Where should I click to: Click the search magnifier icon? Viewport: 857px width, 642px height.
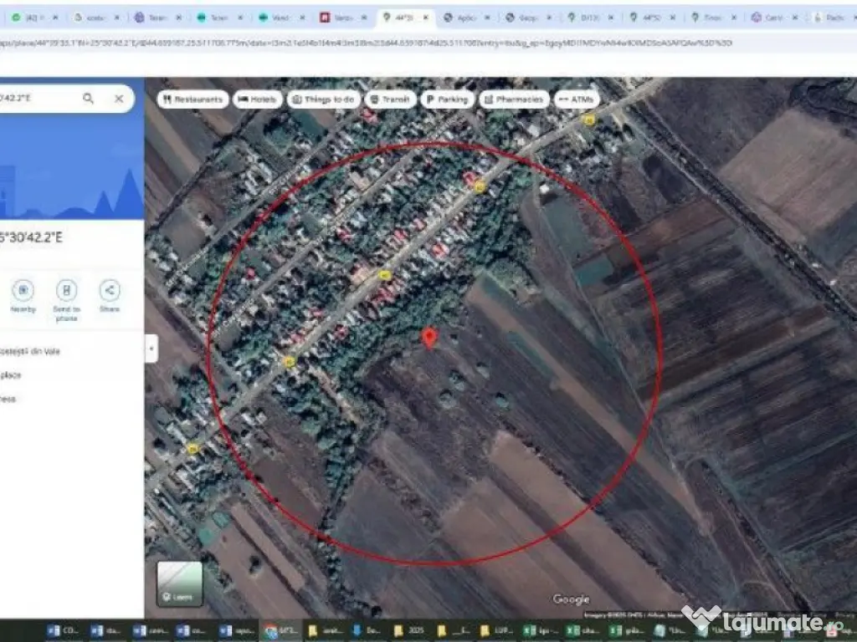(88, 99)
